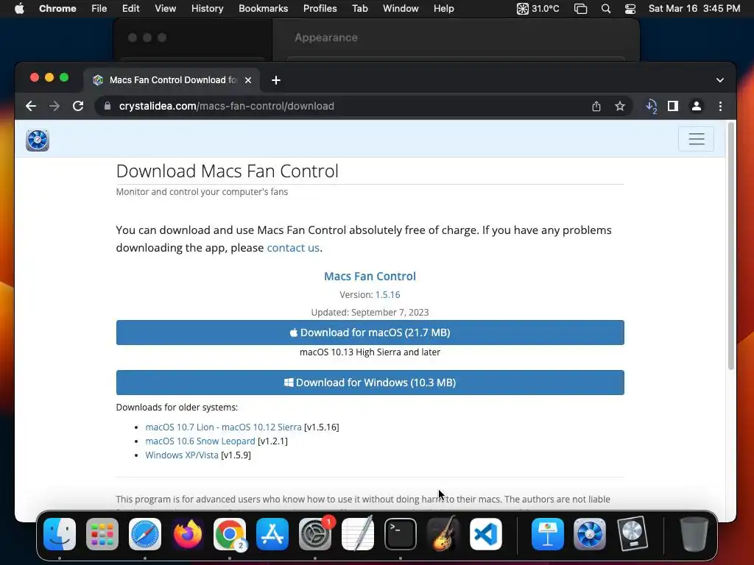
Task: Click the page vertical scrollbar
Action: pos(730,246)
